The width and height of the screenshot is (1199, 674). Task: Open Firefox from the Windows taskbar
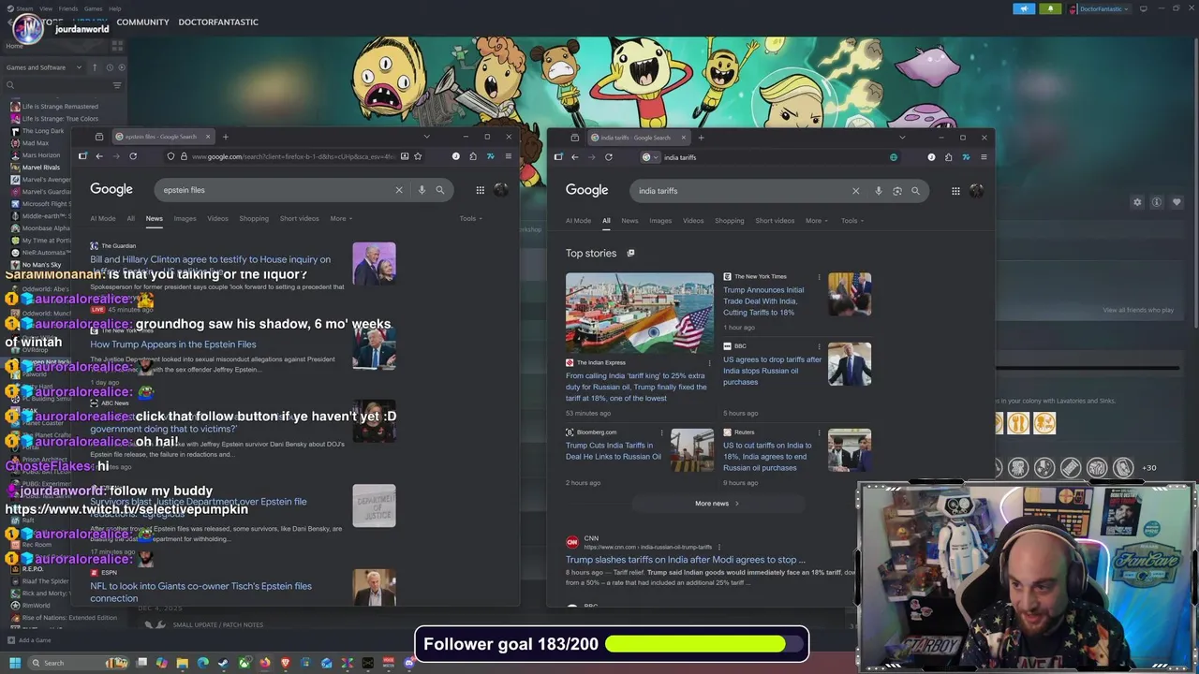click(265, 663)
